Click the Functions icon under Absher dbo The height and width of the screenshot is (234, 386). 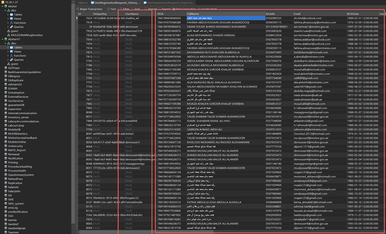11,23
